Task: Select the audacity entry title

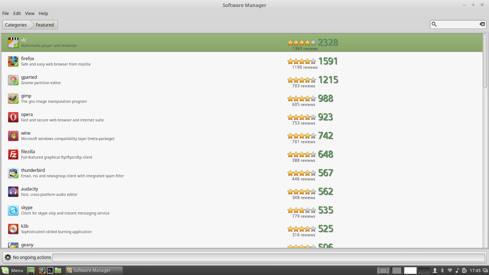Action: 29,189
